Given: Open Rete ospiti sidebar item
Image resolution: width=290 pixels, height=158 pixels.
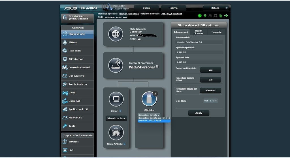Looking at the screenshot, I should click(77, 51).
